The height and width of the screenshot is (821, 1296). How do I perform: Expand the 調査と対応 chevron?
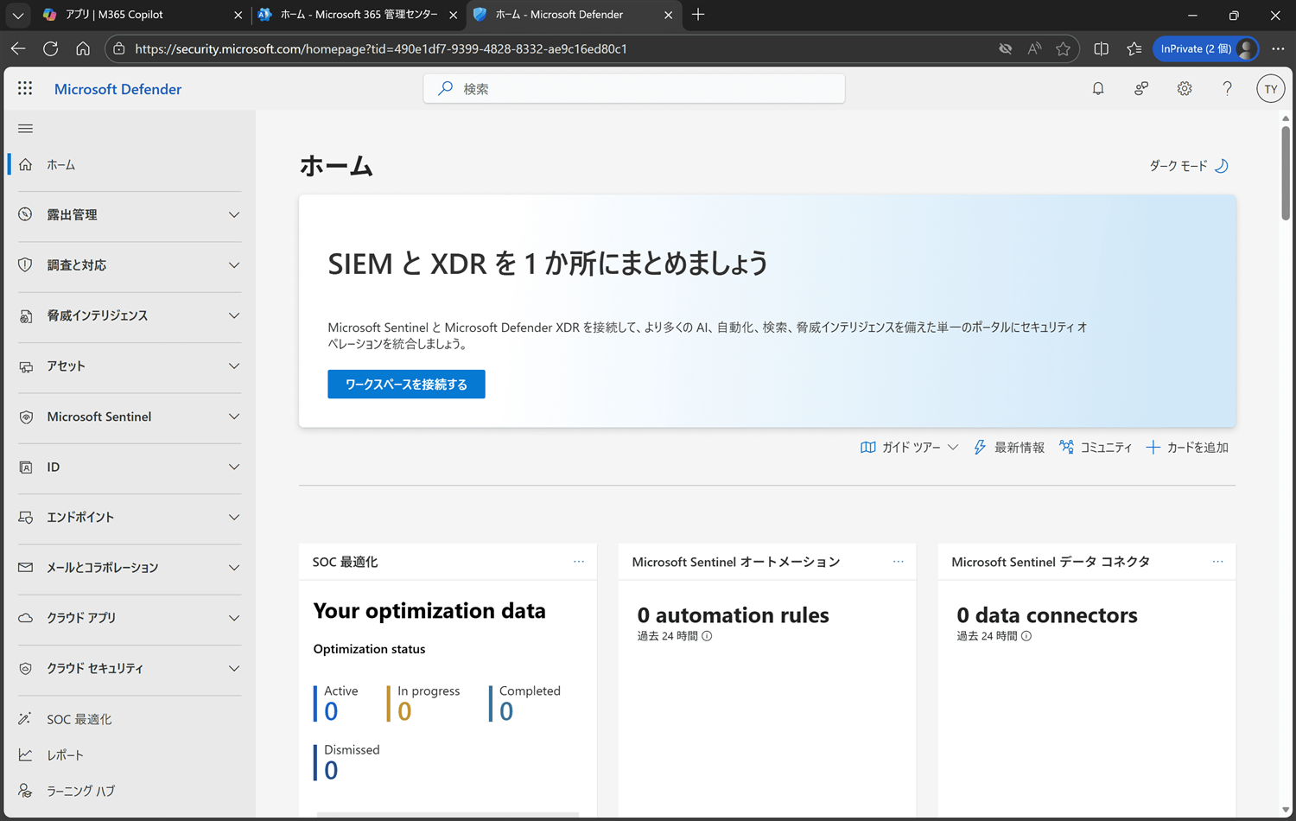234,264
